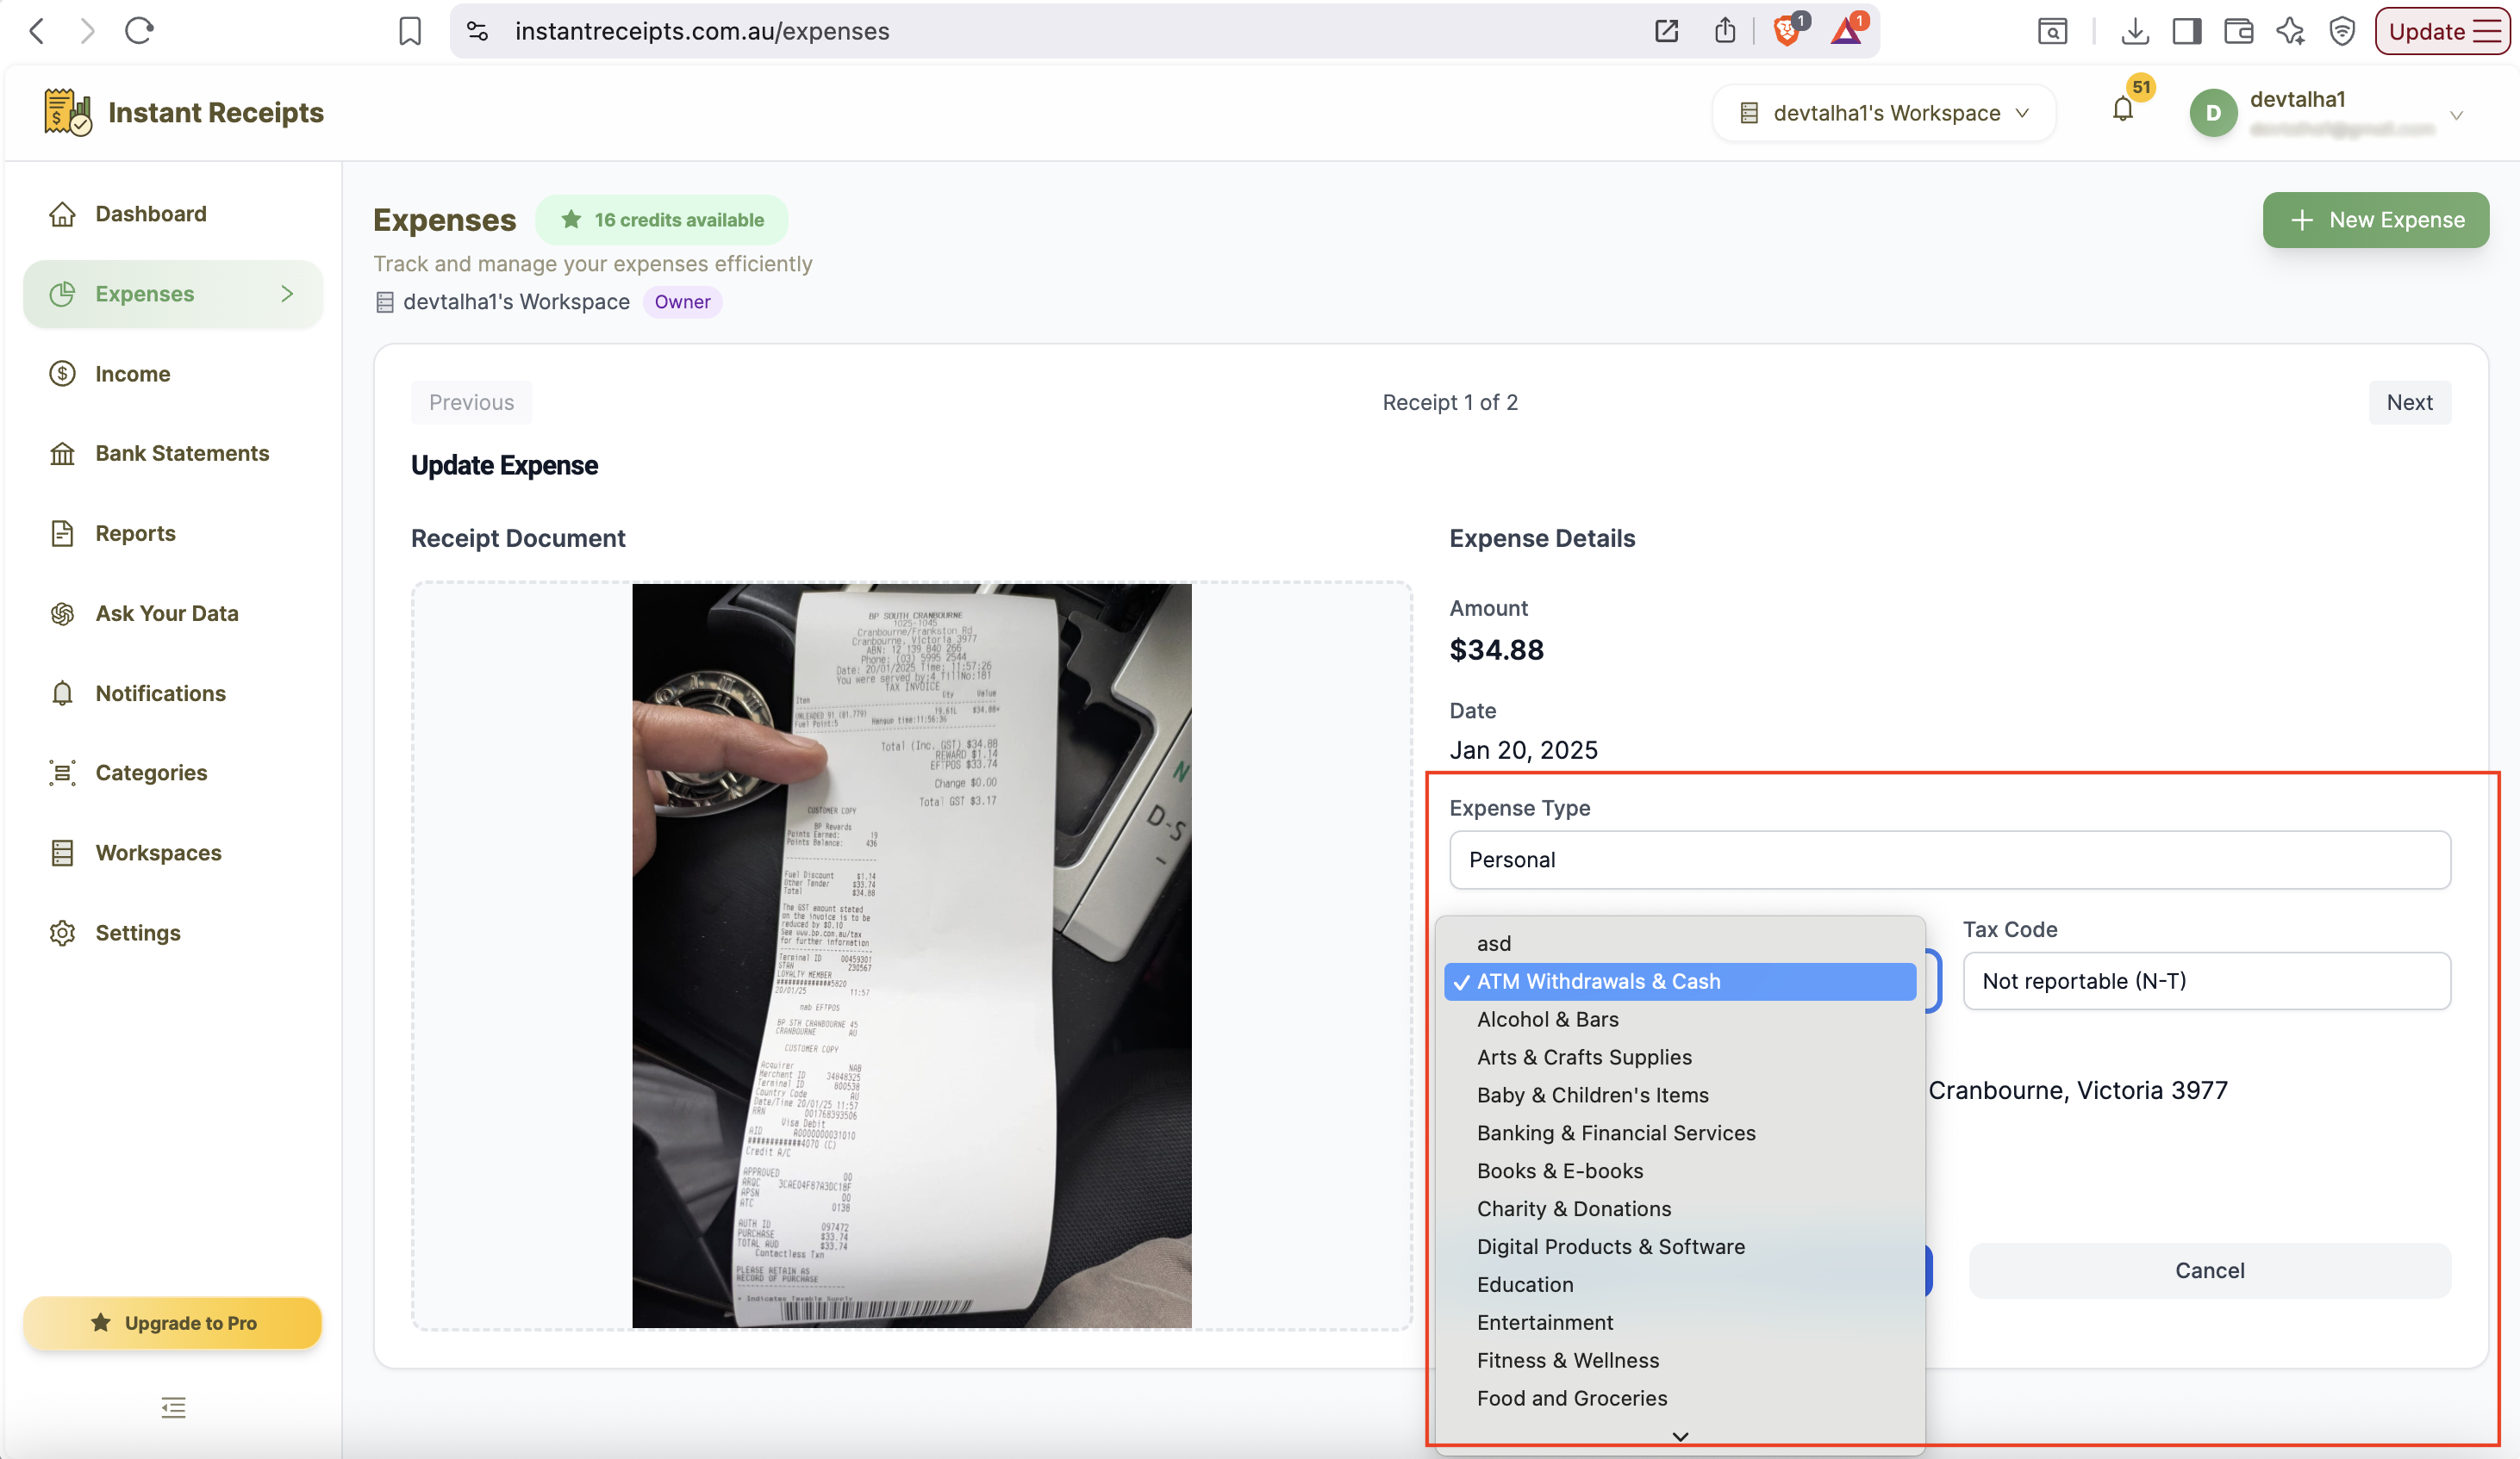The image size is (2520, 1459).
Task: Click the 16 credits available badge
Action: pyautogui.click(x=662, y=220)
